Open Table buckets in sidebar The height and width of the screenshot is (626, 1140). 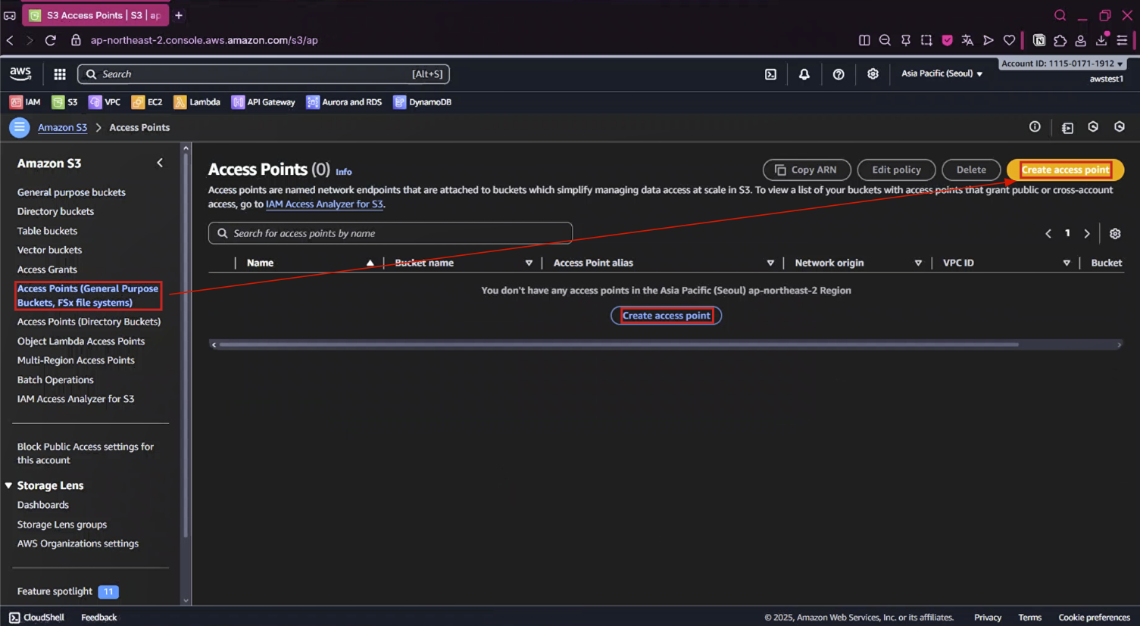[x=47, y=231]
